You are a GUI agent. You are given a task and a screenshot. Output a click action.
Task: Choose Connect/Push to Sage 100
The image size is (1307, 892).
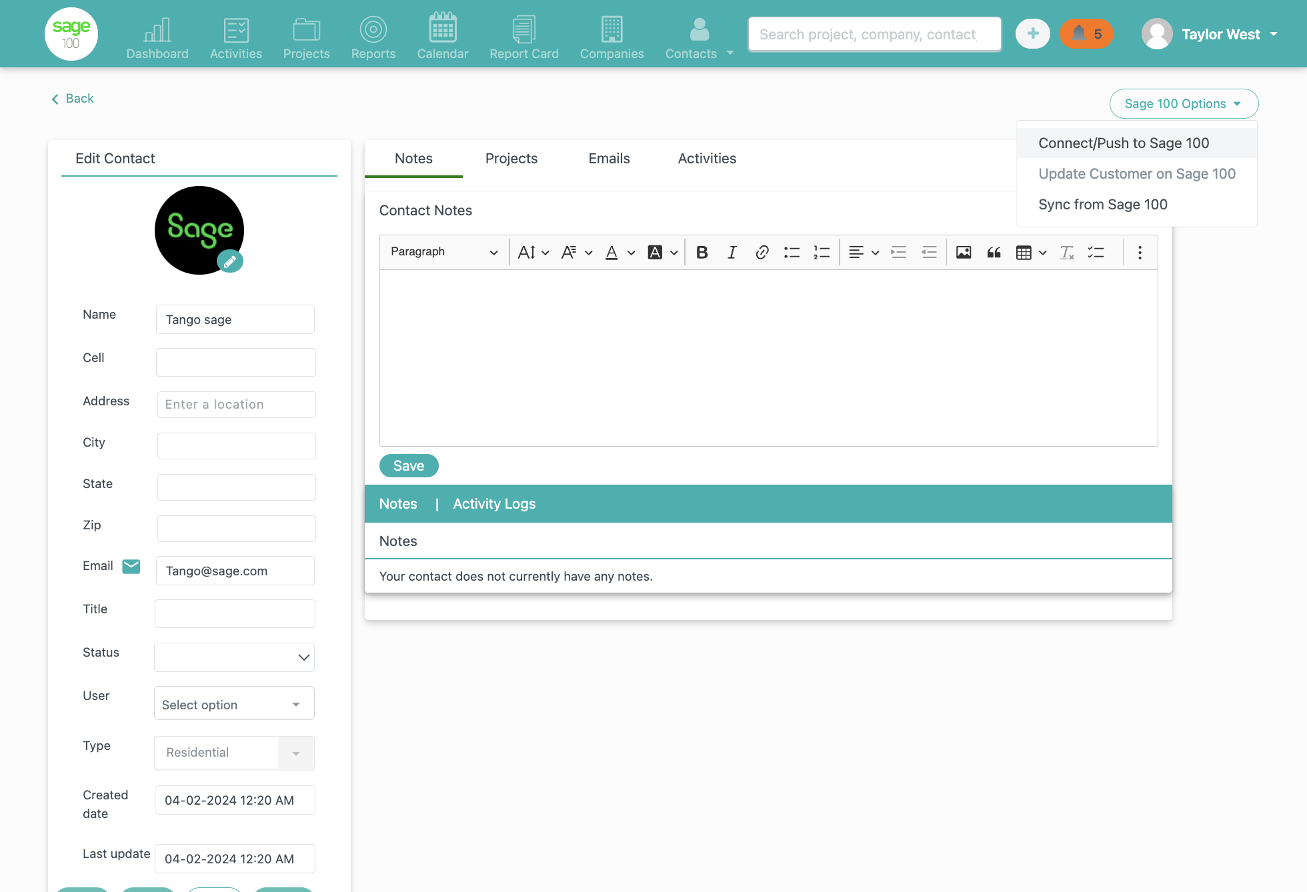[x=1137, y=143]
